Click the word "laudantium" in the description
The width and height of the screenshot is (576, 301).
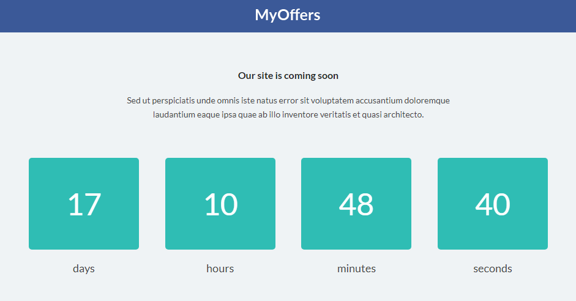click(x=173, y=114)
